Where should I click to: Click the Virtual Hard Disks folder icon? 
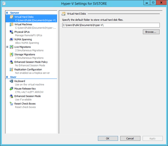point(12,17)
